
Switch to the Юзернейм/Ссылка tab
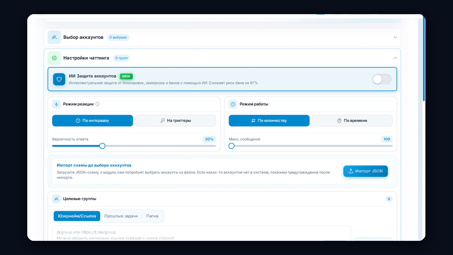click(77, 216)
